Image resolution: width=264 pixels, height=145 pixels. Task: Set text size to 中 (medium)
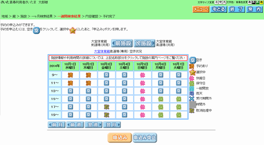point(220,2)
